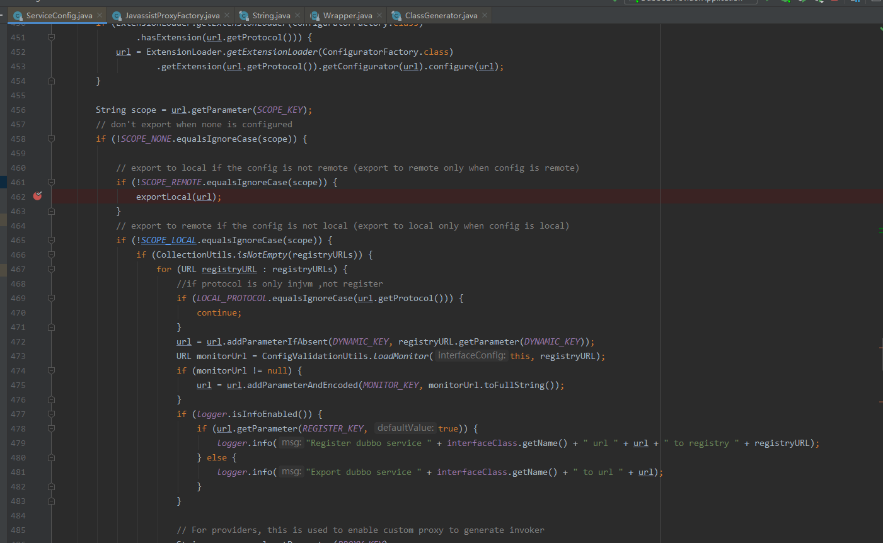The height and width of the screenshot is (543, 883).
Task: Click the exportLocal method call
Action: [x=164, y=197]
